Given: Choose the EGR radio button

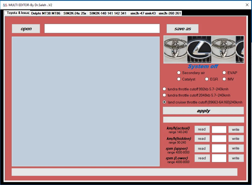Looking at the screenshot, I should coord(207,79).
